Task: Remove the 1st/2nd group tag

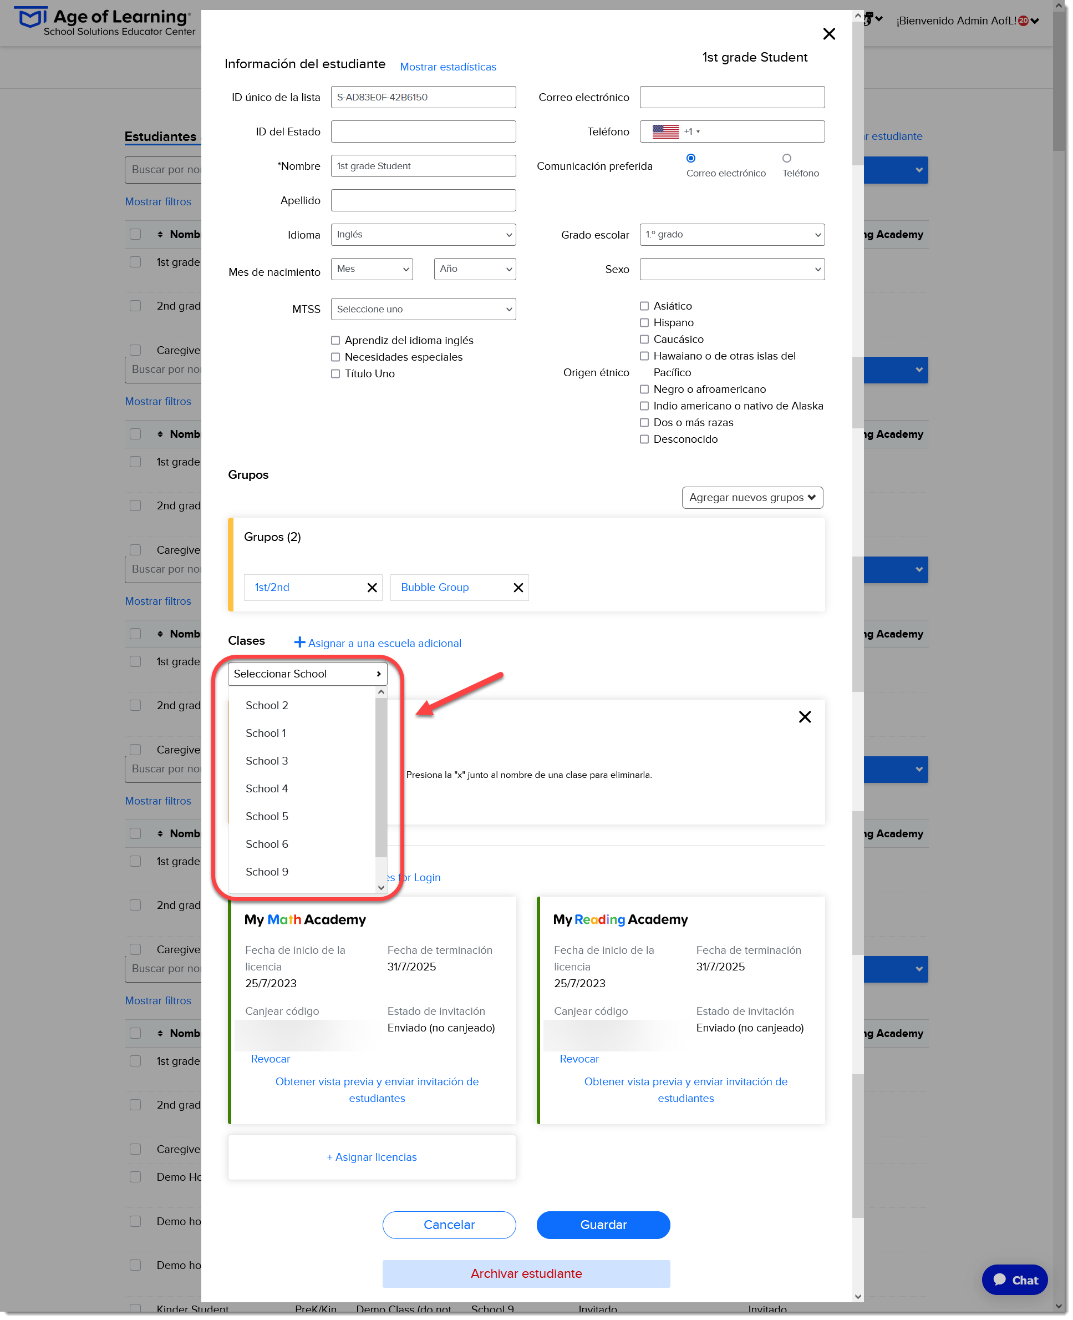Action: click(x=372, y=588)
